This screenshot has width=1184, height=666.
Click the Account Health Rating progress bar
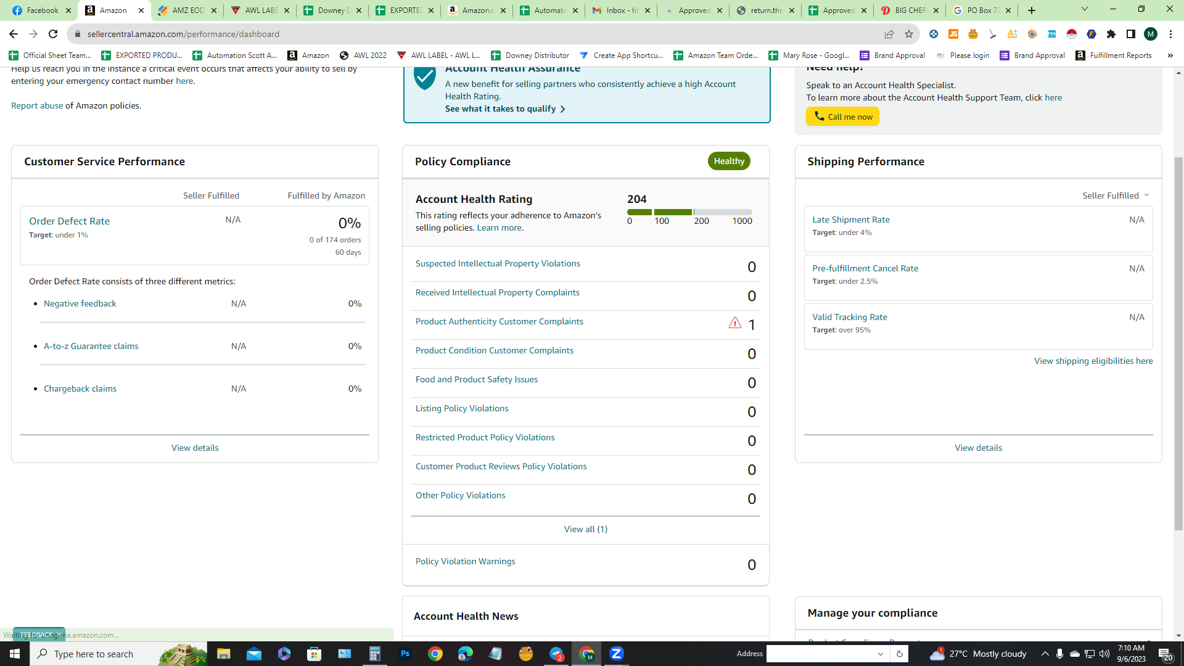click(689, 212)
